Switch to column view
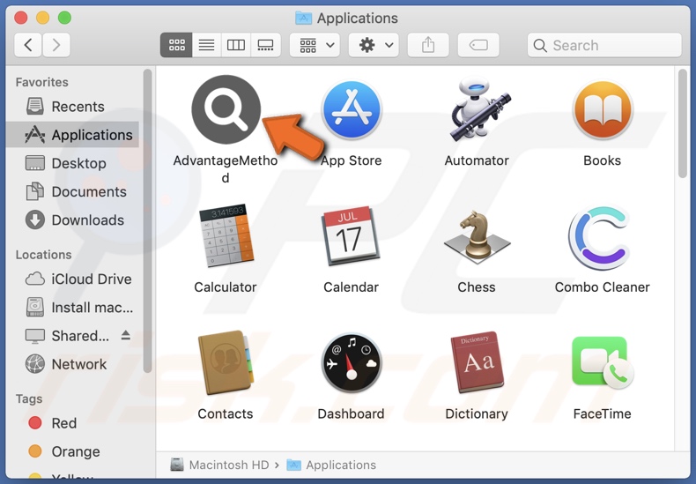Viewport: 696px width, 484px height. coord(236,45)
